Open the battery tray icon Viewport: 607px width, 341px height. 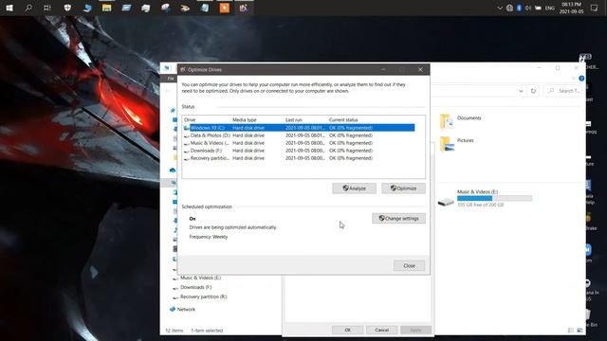pos(538,9)
